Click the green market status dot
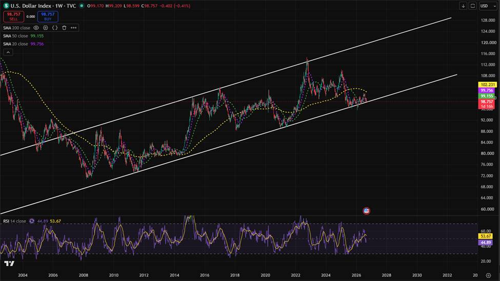The image size is (500, 281). (x=82, y=6)
